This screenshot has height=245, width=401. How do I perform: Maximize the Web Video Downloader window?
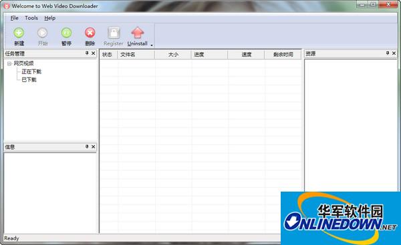click(x=373, y=5)
